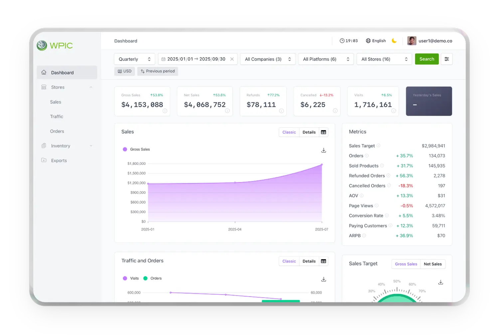499x335 pixels.
Task: Expand the All Stores dropdown
Action: click(x=384, y=59)
